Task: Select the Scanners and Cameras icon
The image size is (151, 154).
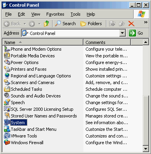Action: [7, 82]
